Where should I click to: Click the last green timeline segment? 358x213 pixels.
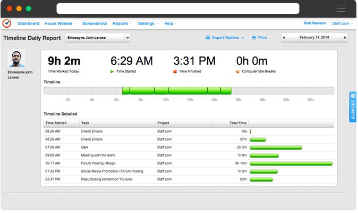tap(226, 91)
